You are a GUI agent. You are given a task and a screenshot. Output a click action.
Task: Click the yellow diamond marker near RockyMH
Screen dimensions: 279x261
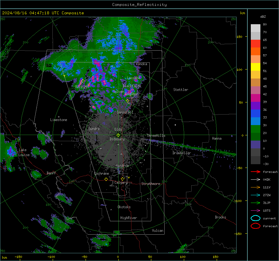pos(83,81)
